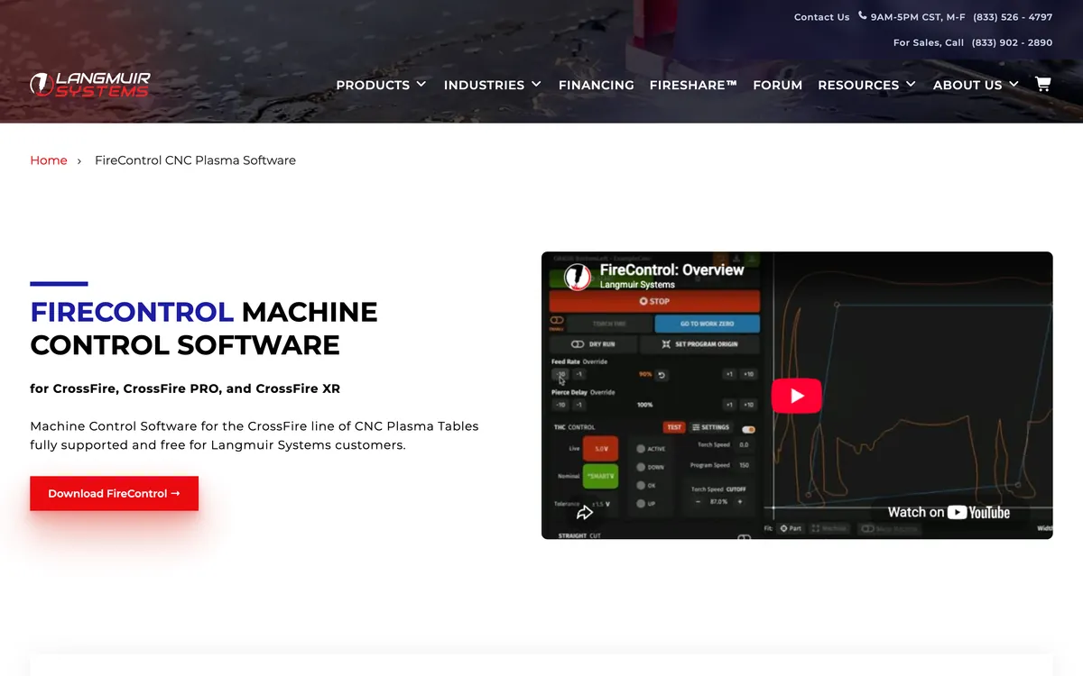This screenshot has width=1083, height=676.
Task: Click the Contact Us link
Action: pos(821,17)
